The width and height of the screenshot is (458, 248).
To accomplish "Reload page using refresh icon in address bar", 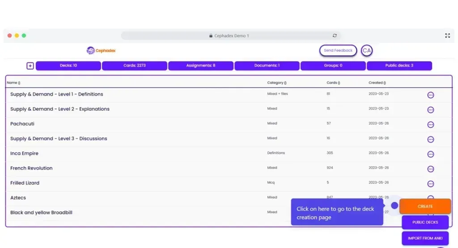I will coord(335,36).
